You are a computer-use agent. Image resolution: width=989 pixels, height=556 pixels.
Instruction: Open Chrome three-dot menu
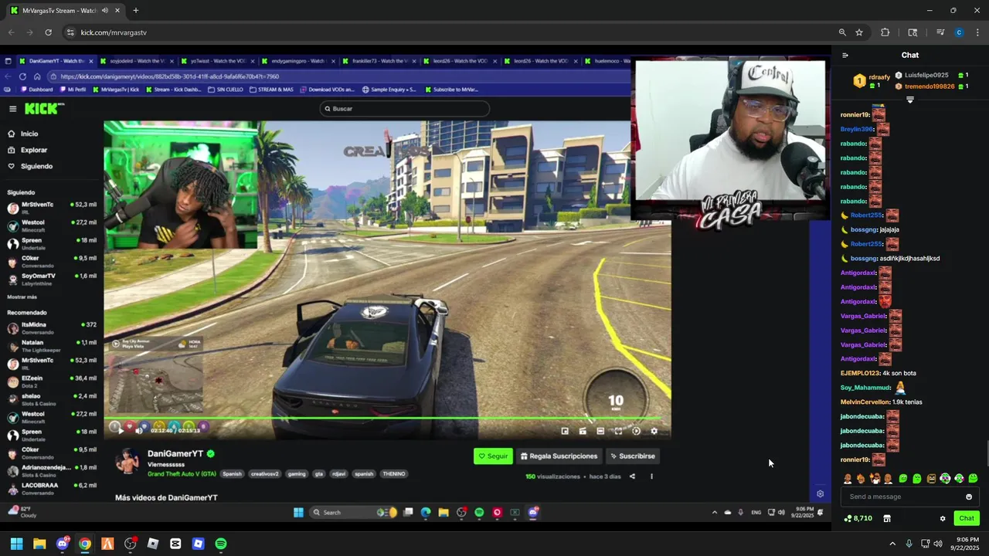click(x=977, y=32)
